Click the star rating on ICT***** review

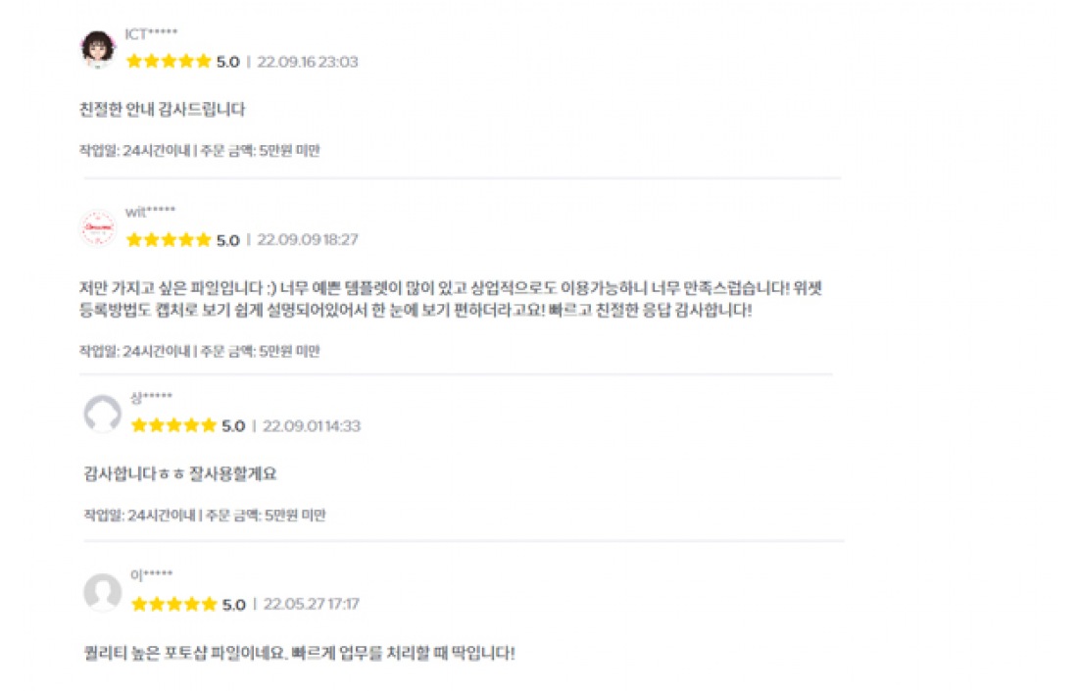click(169, 62)
